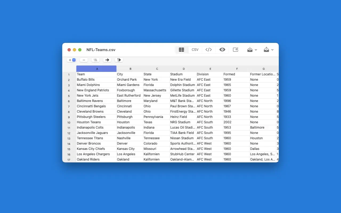
Task: Click the asterisk arrow toolbar button
Action: pyautogui.click(x=107, y=60)
